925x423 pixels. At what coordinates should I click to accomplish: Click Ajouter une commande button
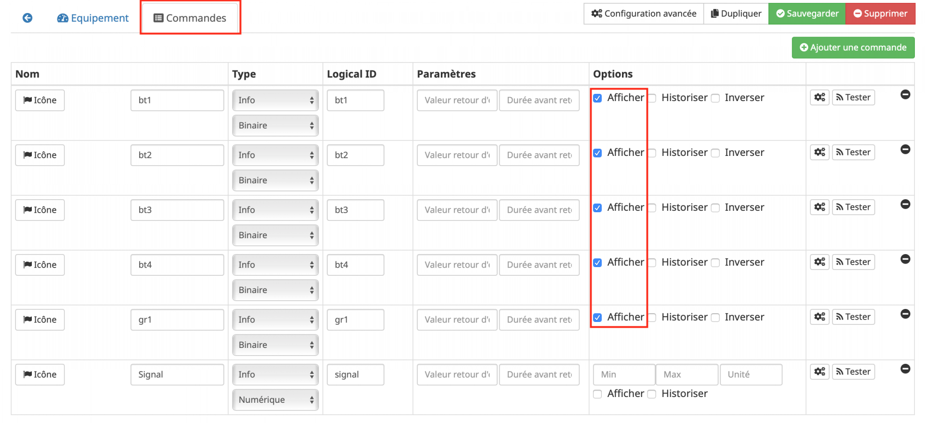click(x=853, y=48)
